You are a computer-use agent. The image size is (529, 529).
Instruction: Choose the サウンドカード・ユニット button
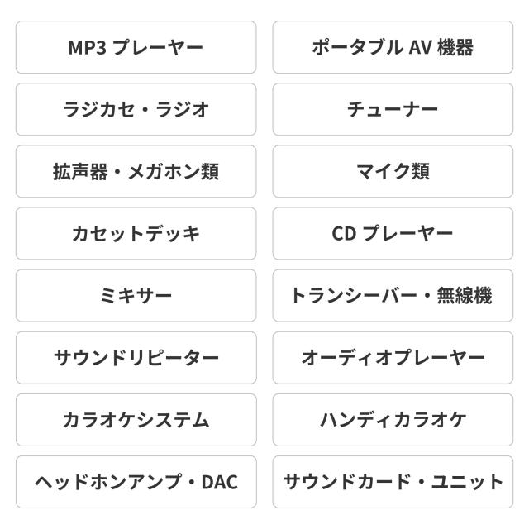pos(393,481)
